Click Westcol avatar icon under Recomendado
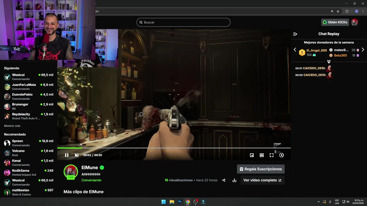The width and height of the screenshot is (367, 206). click(x=7, y=183)
